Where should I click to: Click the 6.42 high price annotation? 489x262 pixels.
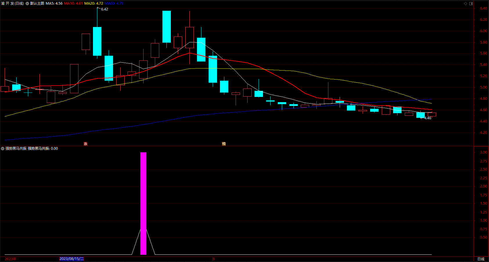tap(105, 9)
